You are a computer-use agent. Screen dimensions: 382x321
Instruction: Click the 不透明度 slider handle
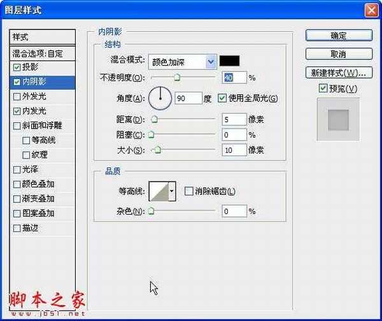[x=177, y=78]
